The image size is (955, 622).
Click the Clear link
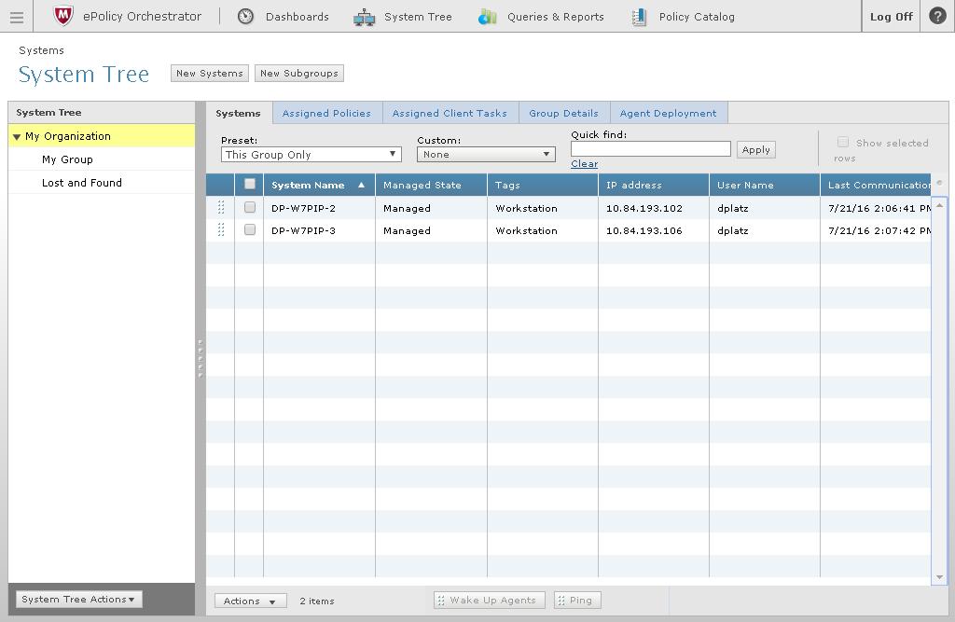point(584,164)
